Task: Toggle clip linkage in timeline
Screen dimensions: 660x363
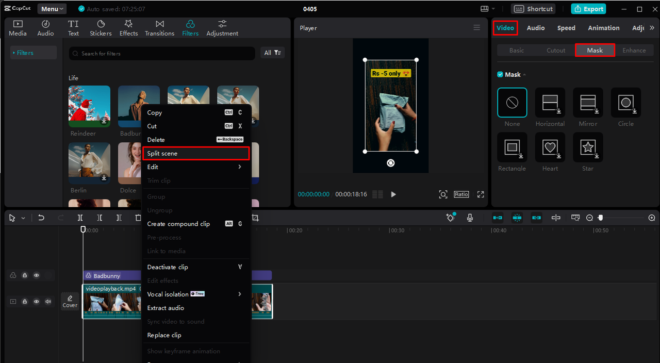Action: point(537,218)
